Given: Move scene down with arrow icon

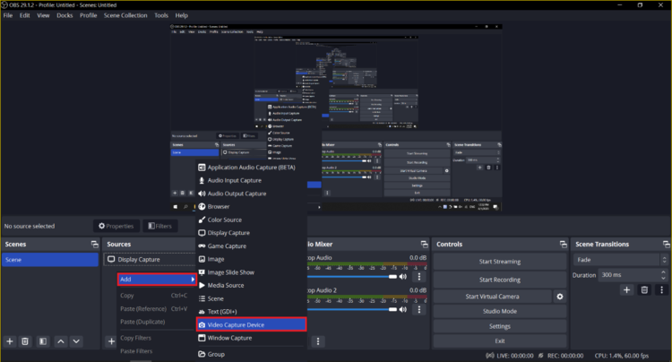Looking at the screenshot, I should click(x=76, y=341).
